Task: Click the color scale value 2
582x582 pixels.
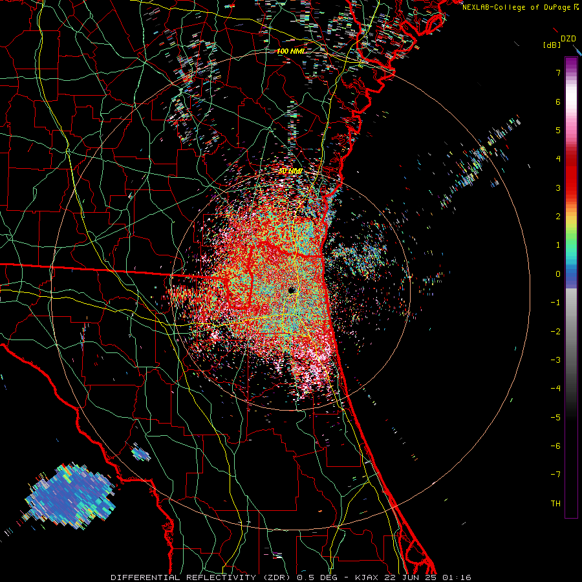Action: (558, 217)
